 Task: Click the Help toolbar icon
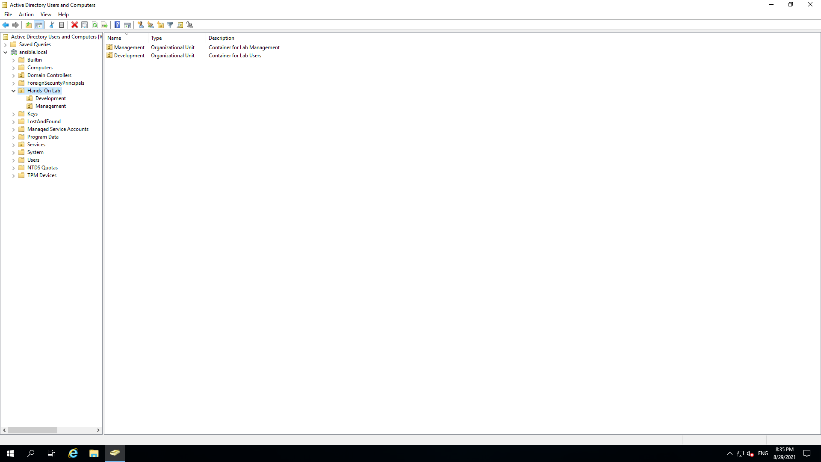point(118,25)
